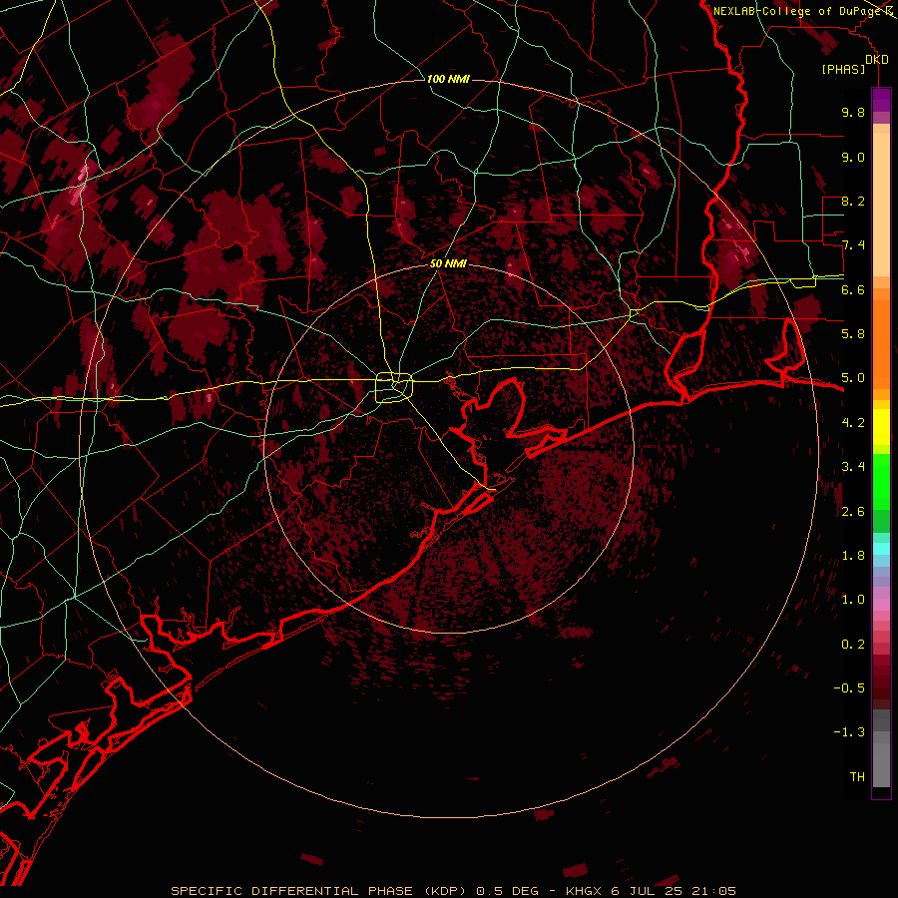This screenshot has width=898, height=898.
Task: Click the 1.0 value on the color scale
Action: pyautogui.click(x=853, y=600)
